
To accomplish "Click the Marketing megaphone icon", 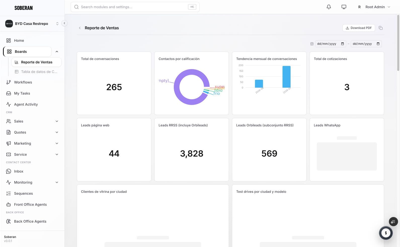I will pyautogui.click(x=9, y=143).
